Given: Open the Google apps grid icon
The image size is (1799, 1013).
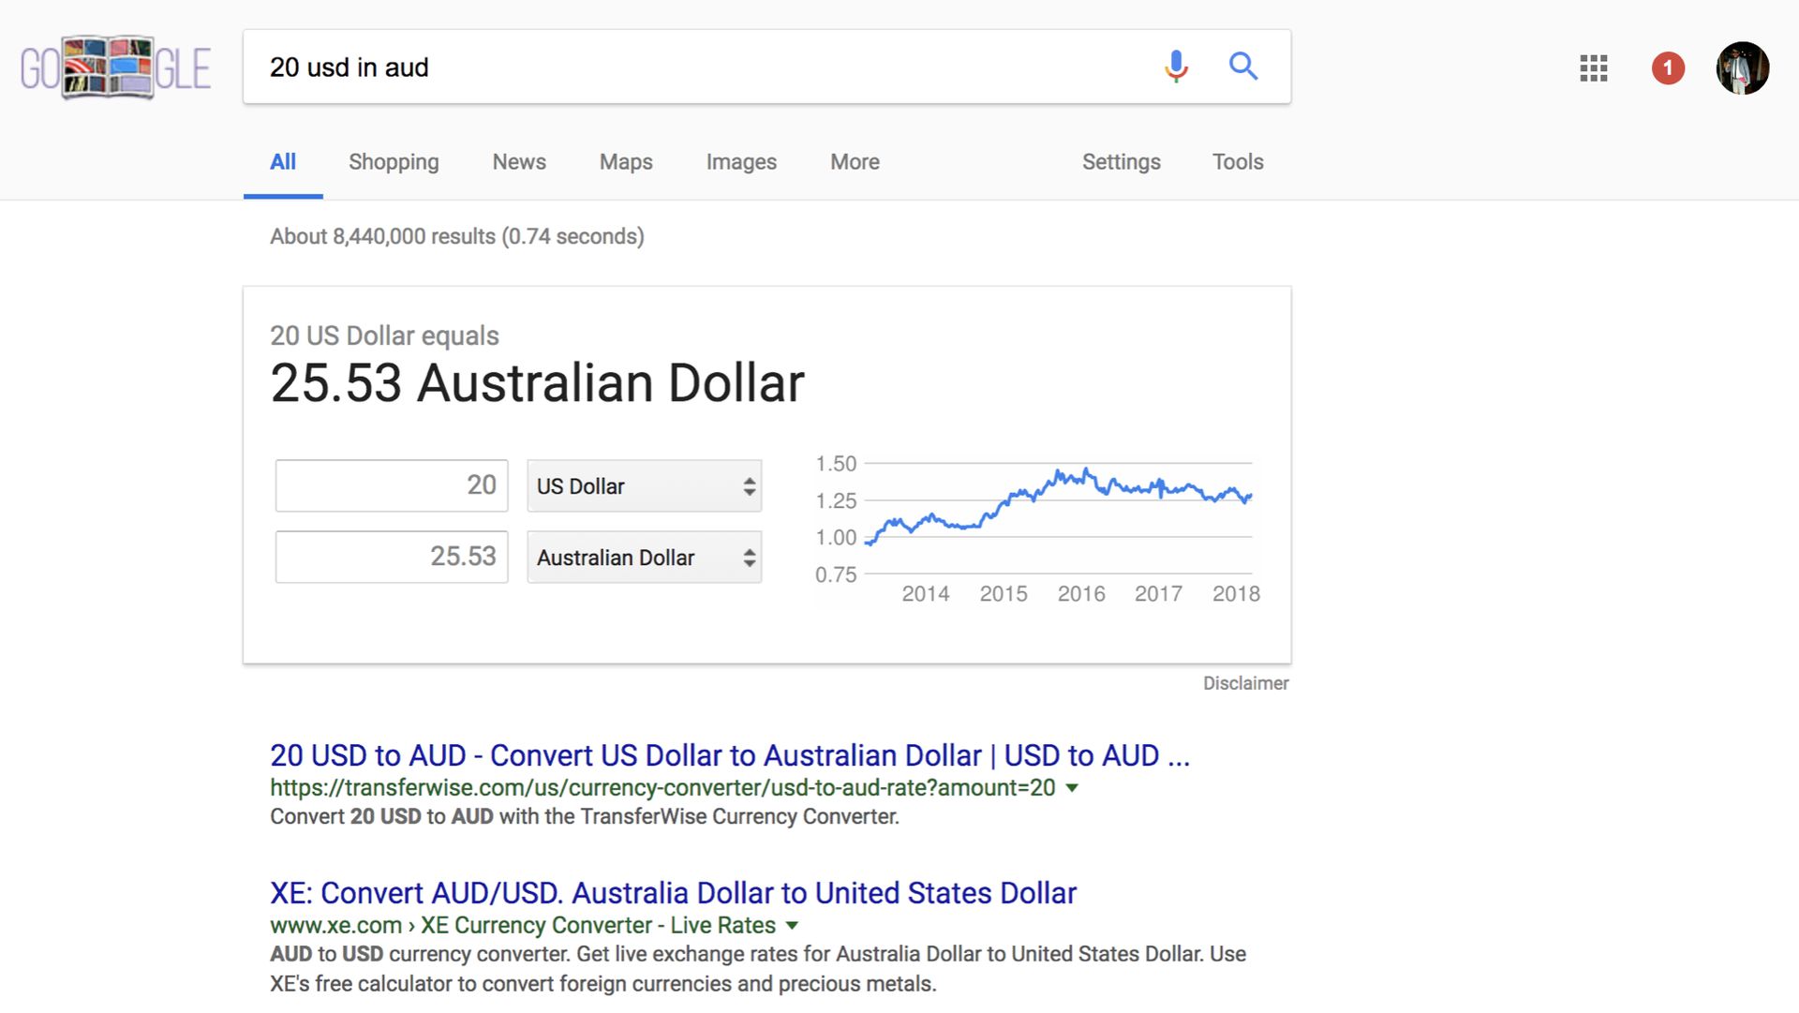Looking at the screenshot, I should point(1592,68).
